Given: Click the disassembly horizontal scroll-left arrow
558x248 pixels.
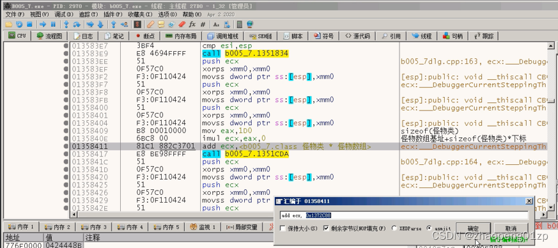Looking at the screenshot, I should click(x=74, y=215).
